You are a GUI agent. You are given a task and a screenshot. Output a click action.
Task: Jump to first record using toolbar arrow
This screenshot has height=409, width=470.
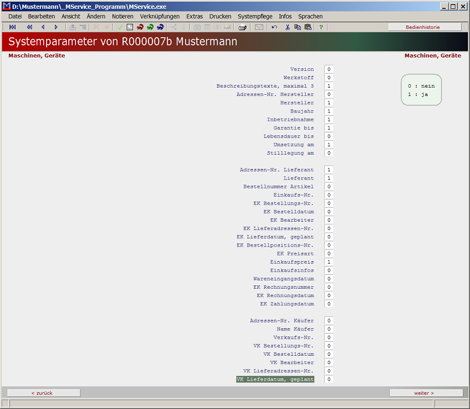point(13,27)
